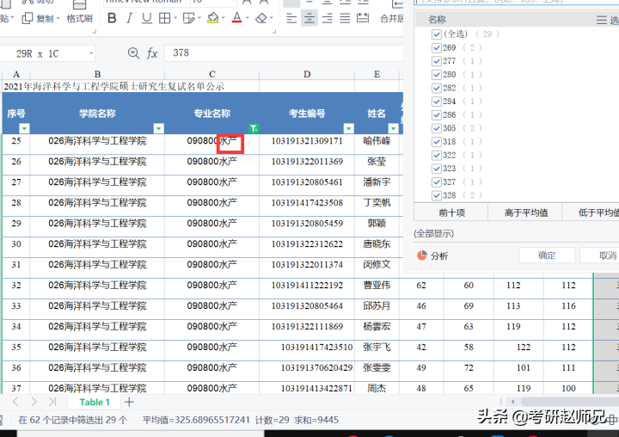Jump to last sheet arrow icon
Screen dimensions: 619x437
tap(52, 402)
